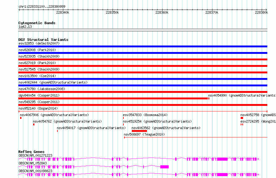
Task: Click the large final exon of OBSCN NM_052843
Action: [164, 167]
